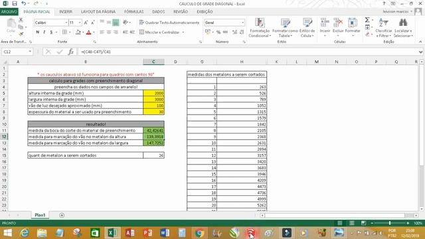Click the decrease indent icon
The image size is (425, 239).
tap(126, 33)
